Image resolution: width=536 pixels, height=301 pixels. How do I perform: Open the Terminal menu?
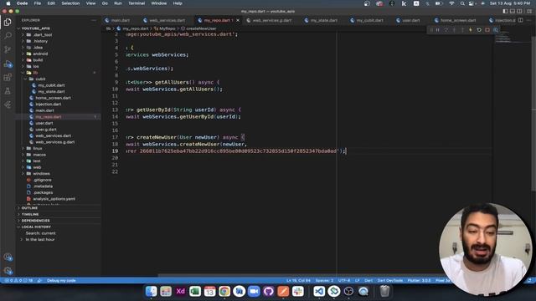click(137, 3)
